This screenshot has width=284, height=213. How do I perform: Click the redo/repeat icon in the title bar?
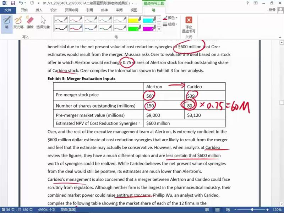(x=32, y=3)
